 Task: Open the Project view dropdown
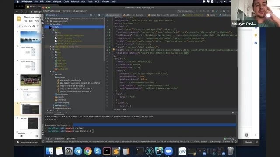point(52,15)
